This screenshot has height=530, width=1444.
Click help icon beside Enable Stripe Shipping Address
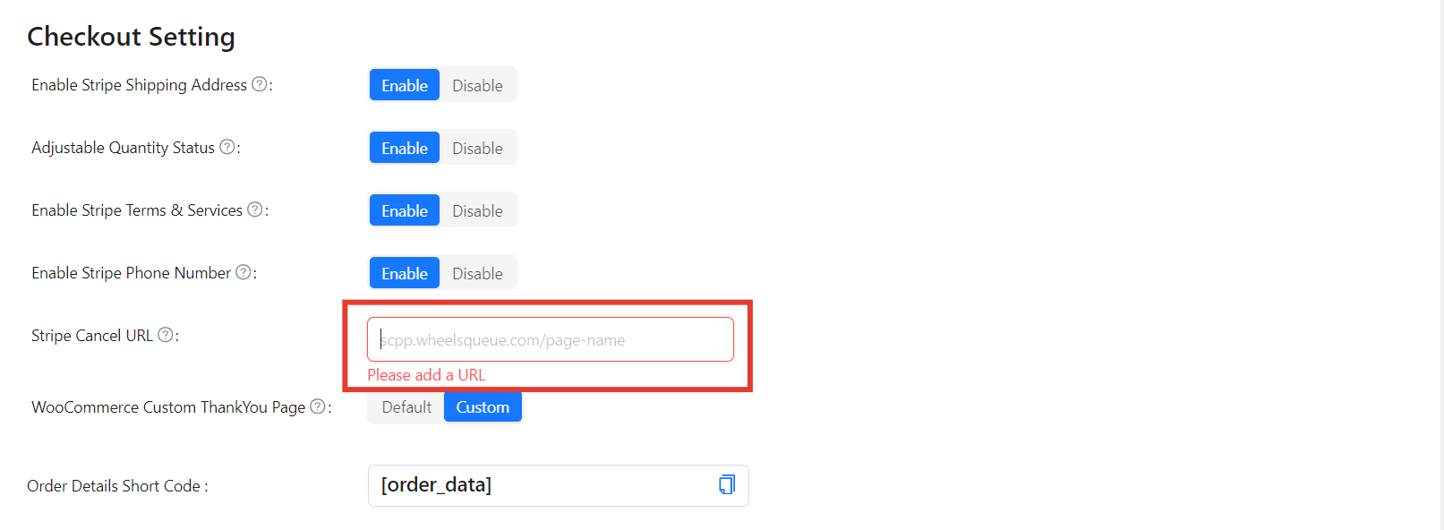click(260, 84)
